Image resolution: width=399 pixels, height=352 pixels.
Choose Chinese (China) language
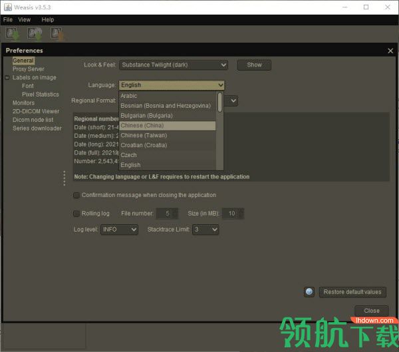pyautogui.click(x=168, y=126)
